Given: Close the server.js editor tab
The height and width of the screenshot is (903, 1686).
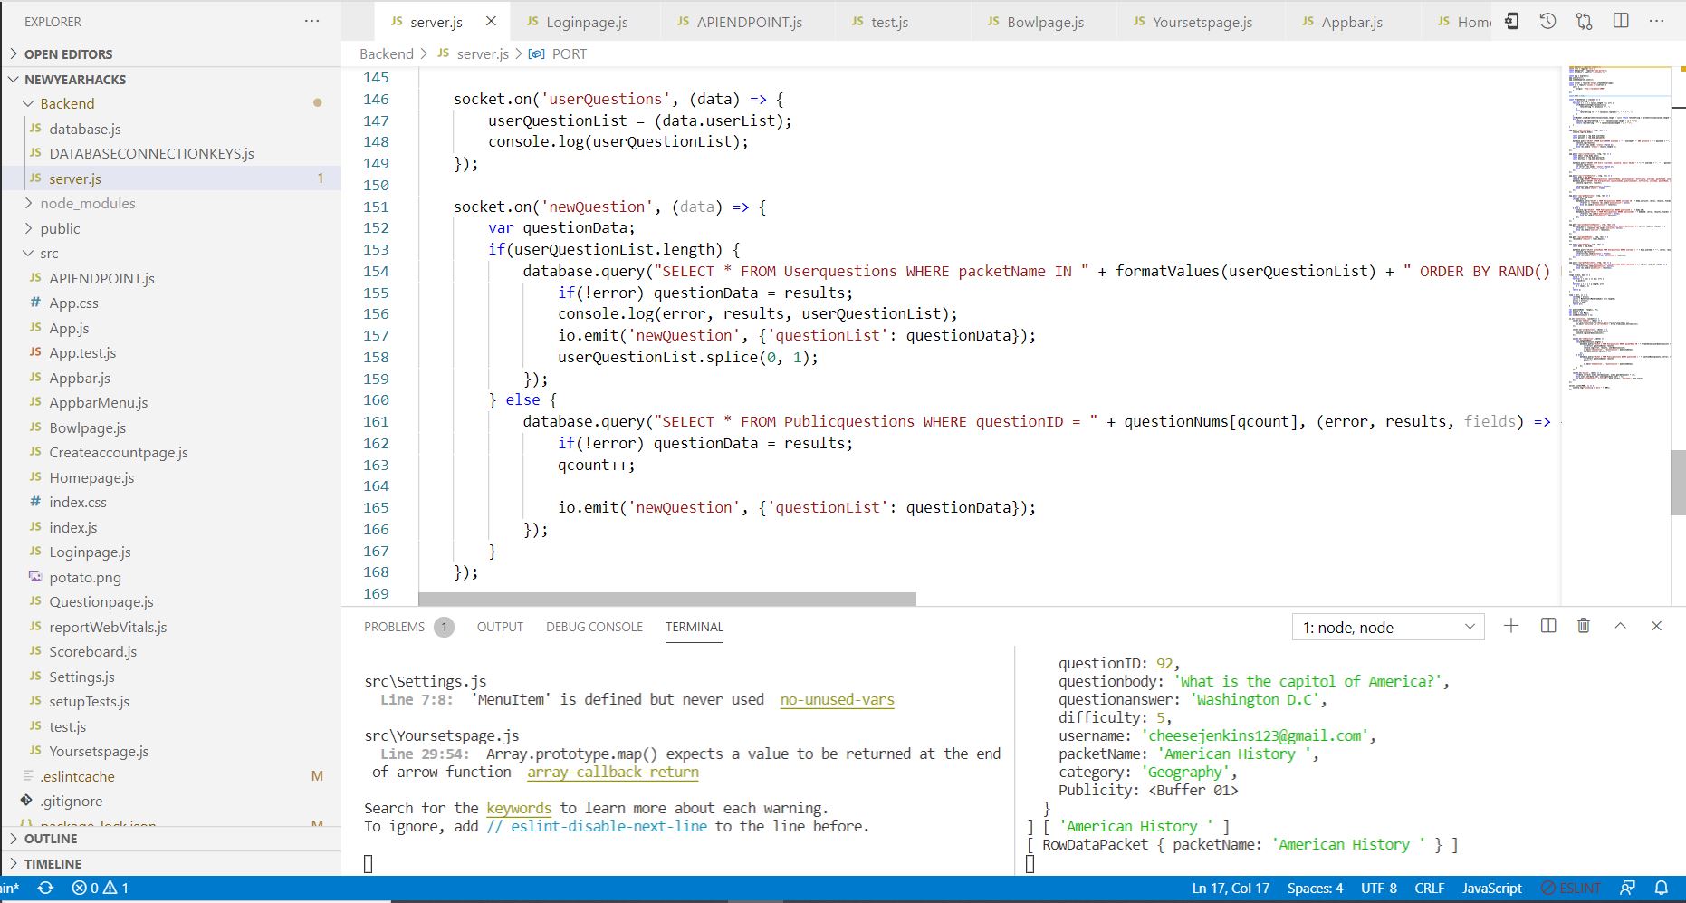Looking at the screenshot, I should (x=491, y=21).
